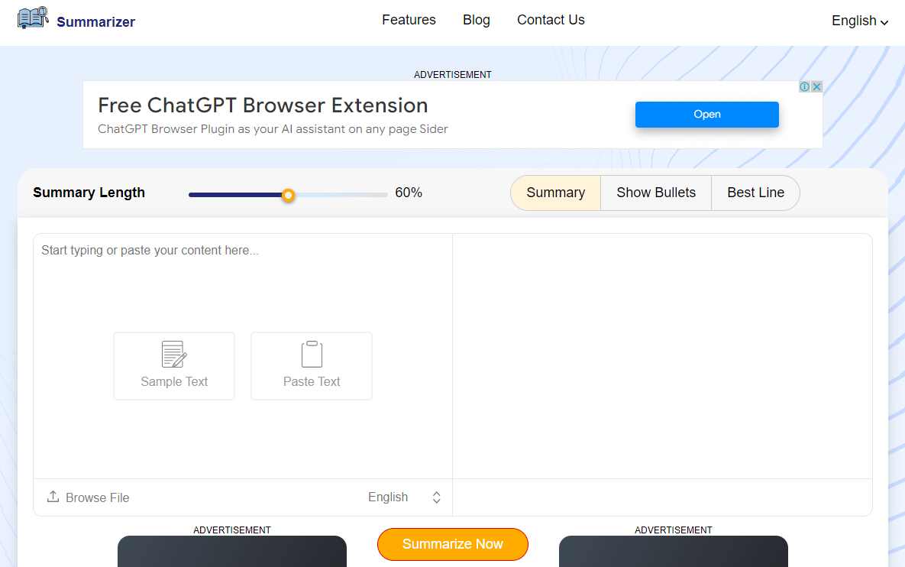This screenshot has width=905, height=567.
Task: Close the ChatGPT extension advertisement
Action: coord(816,86)
